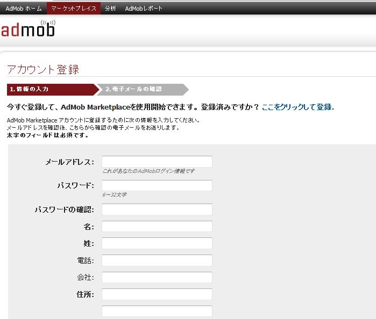The image size is (376, 319).
Task: Select the 会社 input field
Action: tap(157, 278)
